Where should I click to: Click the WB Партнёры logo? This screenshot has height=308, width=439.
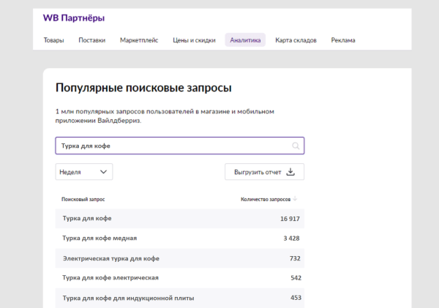[73, 16]
